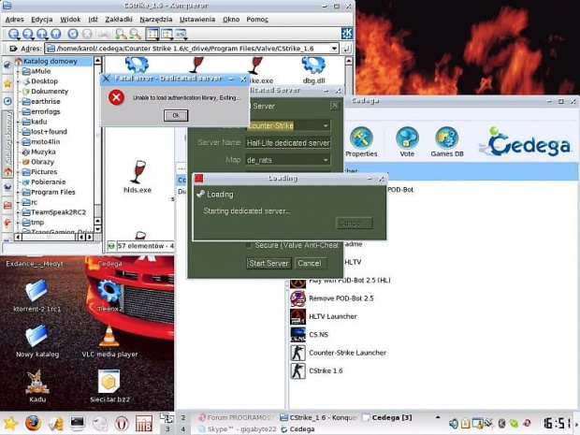Click the Home button in Konqueror toolbar

[55, 34]
